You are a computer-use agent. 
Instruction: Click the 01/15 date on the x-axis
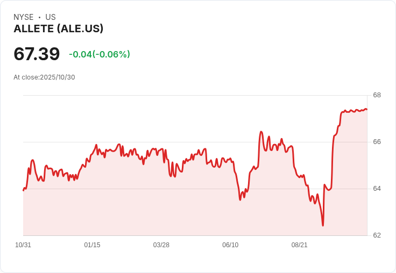pos(92,245)
